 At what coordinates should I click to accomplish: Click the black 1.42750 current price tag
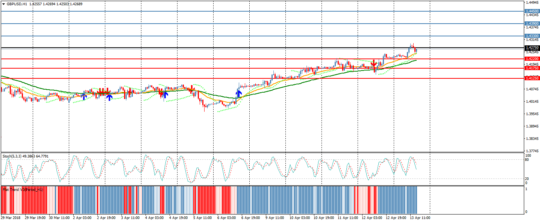tap(532, 48)
